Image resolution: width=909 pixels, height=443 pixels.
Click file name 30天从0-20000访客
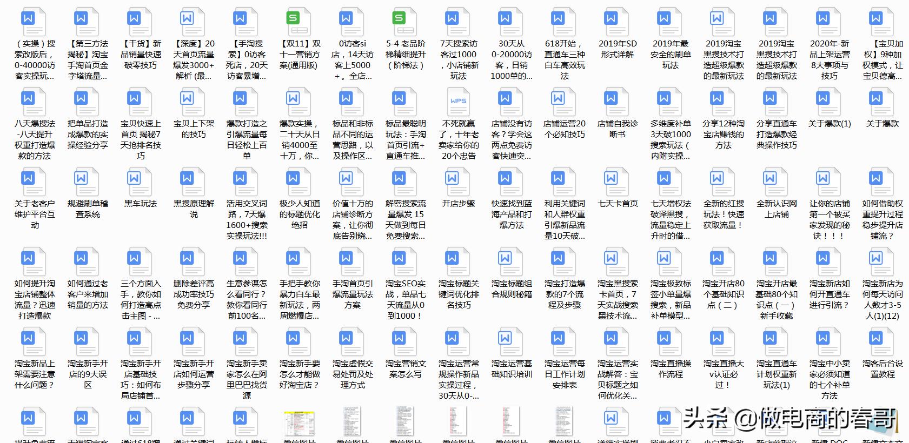coord(512,60)
